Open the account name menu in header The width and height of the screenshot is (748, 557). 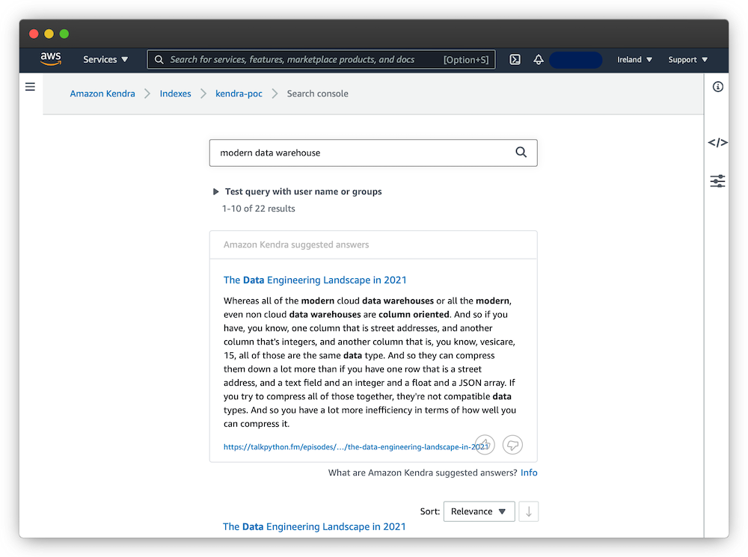[x=575, y=60]
